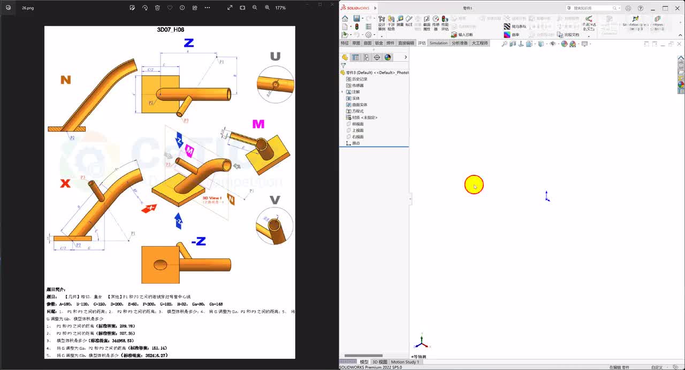Screen dimensions: 685x370
Task: Click the Performance Evaluation (性能评估) tool
Action: [445, 23]
